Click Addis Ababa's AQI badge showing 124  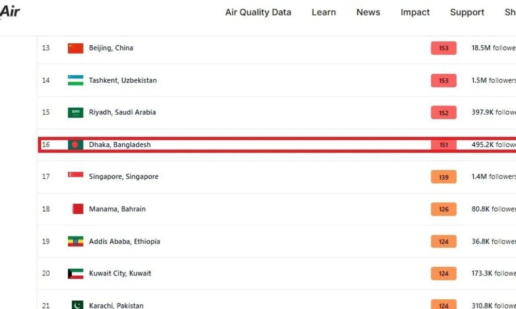[444, 242]
